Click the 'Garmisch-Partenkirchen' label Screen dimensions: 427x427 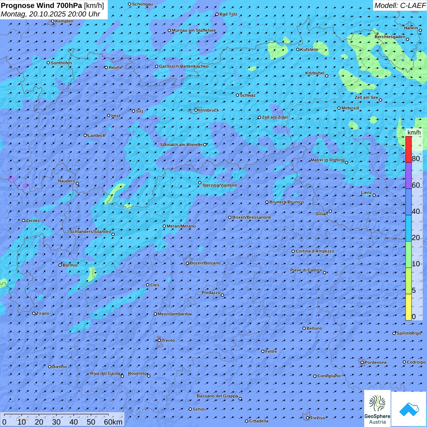pos(184,66)
